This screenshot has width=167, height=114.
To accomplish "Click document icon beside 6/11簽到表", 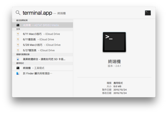I will [x=18, y=39].
